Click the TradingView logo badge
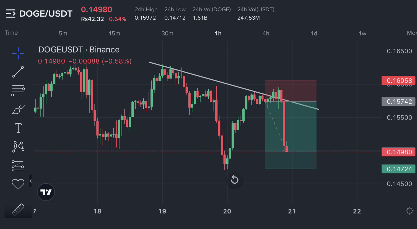 46,192
